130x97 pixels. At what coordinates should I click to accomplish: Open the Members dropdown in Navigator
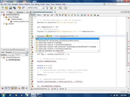point(7,55)
